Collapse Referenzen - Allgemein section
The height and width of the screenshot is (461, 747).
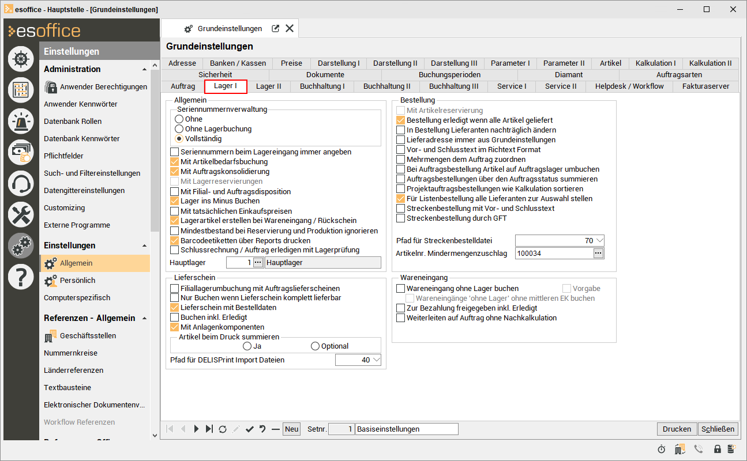pyautogui.click(x=144, y=319)
